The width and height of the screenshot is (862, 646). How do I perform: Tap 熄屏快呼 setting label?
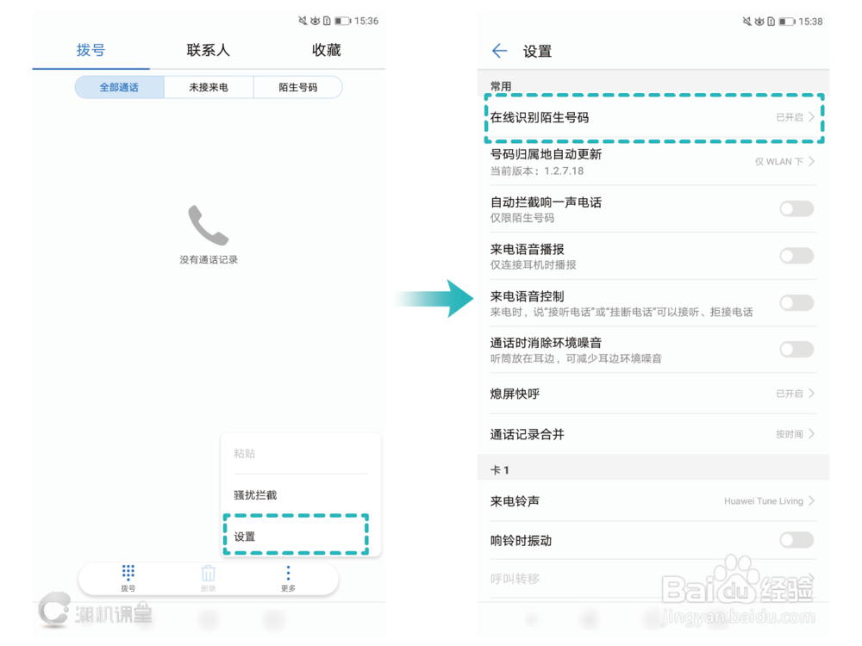tap(515, 394)
